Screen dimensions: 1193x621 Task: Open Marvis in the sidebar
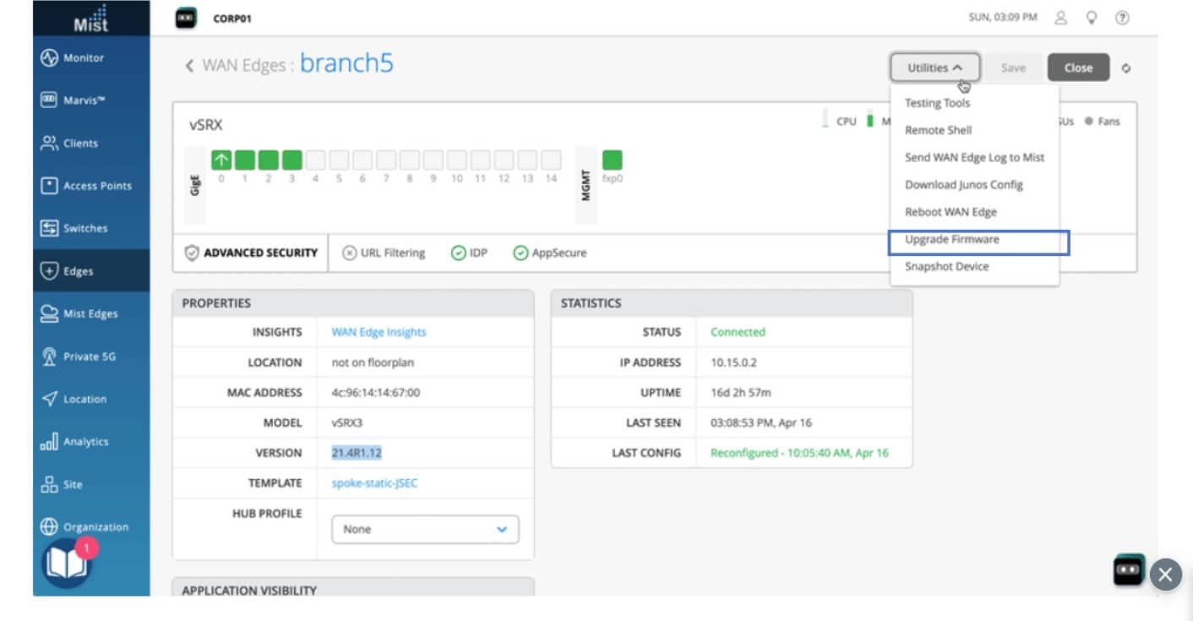[x=91, y=101]
